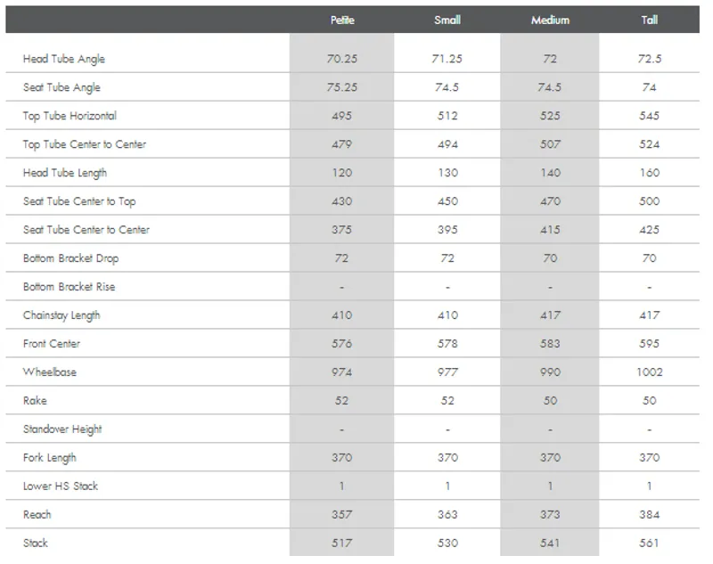The image size is (713, 564).
Task: Select the Reach row label
Action: coord(37,515)
